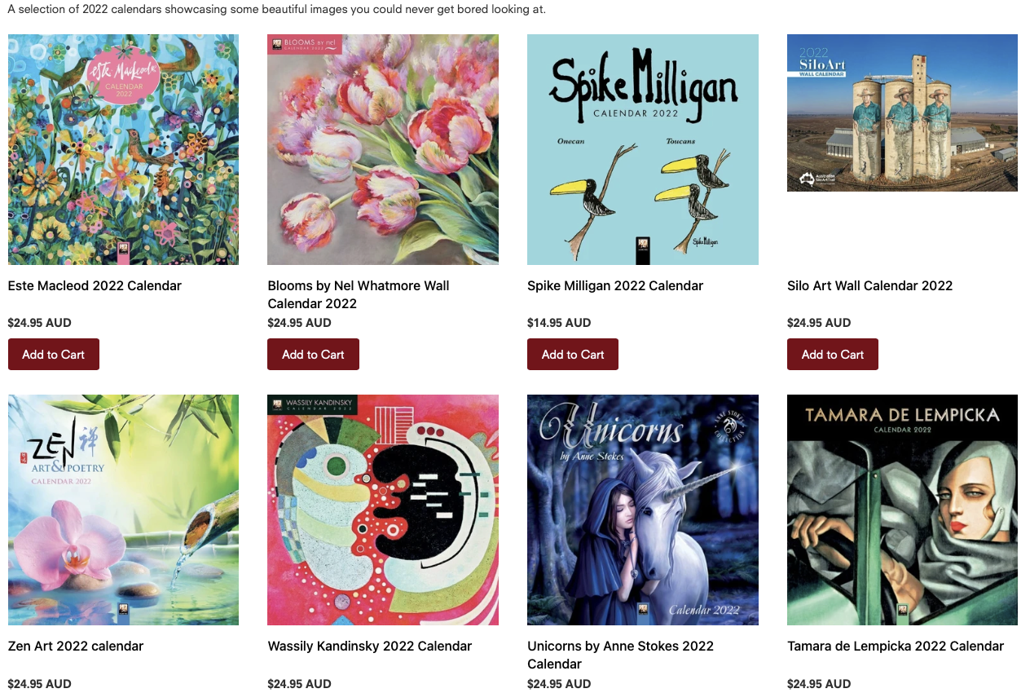The height and width of the screenshot is (693, 1030).
Task: Open Este Macleod 2022 Calendar title link
Action: click(95, 285)
